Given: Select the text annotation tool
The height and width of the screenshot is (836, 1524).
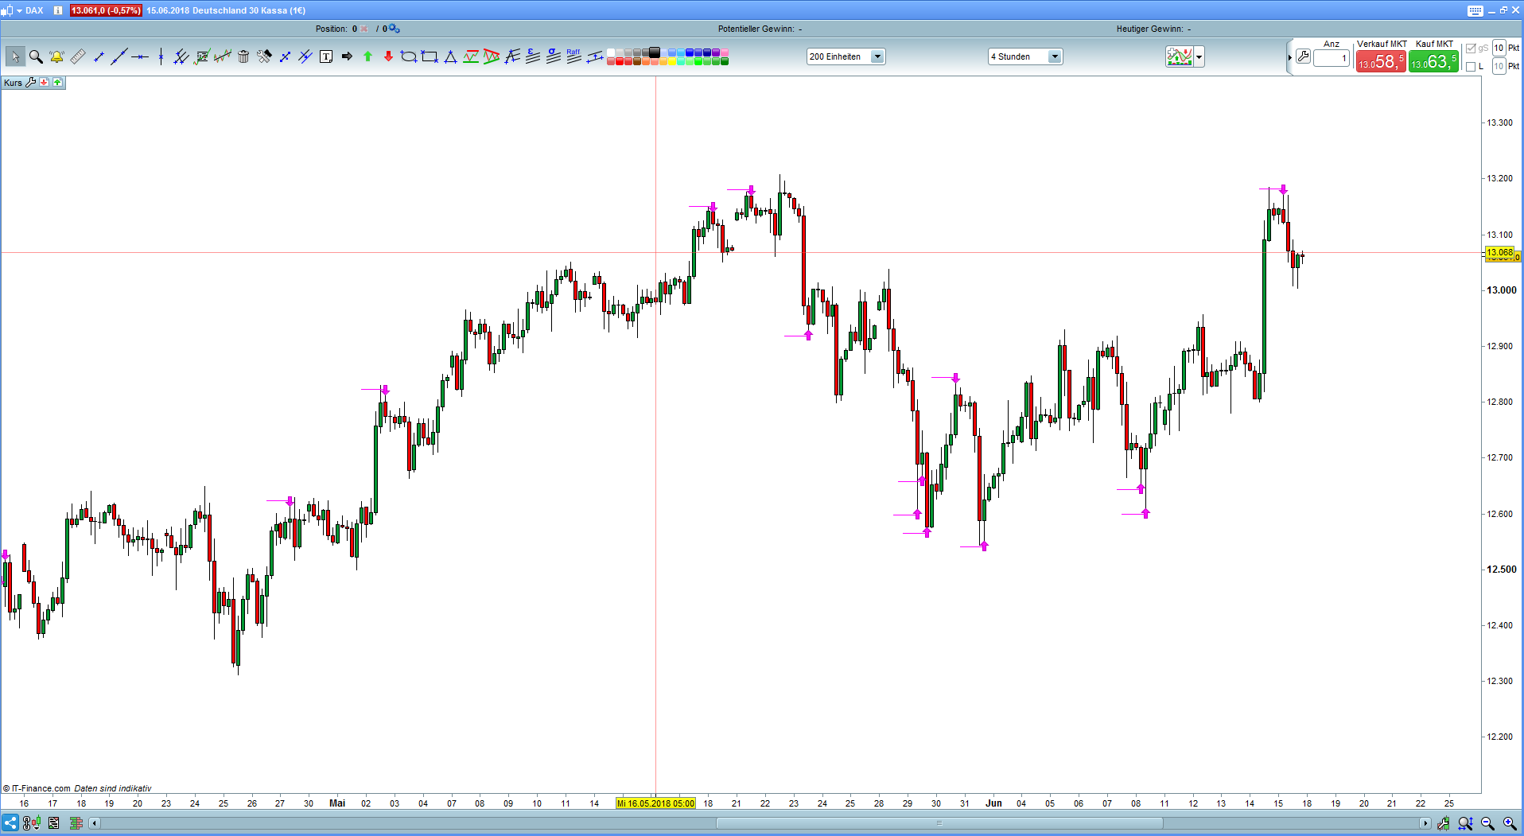Looking at the screenshot, I should (x=326, y=56).
